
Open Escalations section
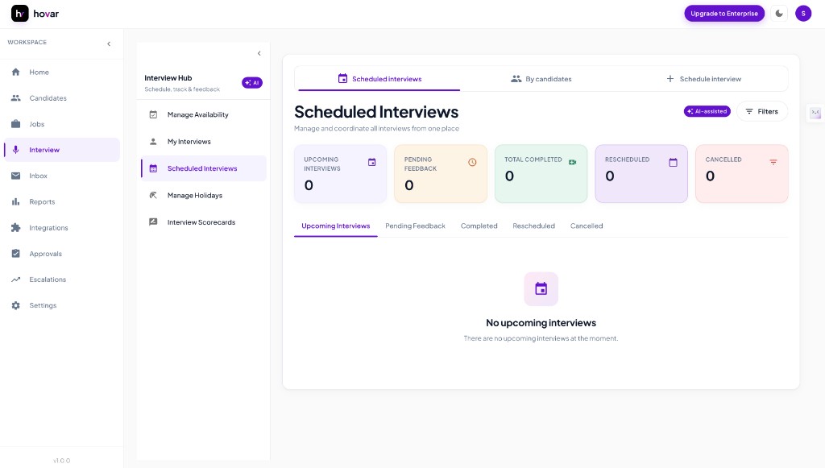pos(61,280)
